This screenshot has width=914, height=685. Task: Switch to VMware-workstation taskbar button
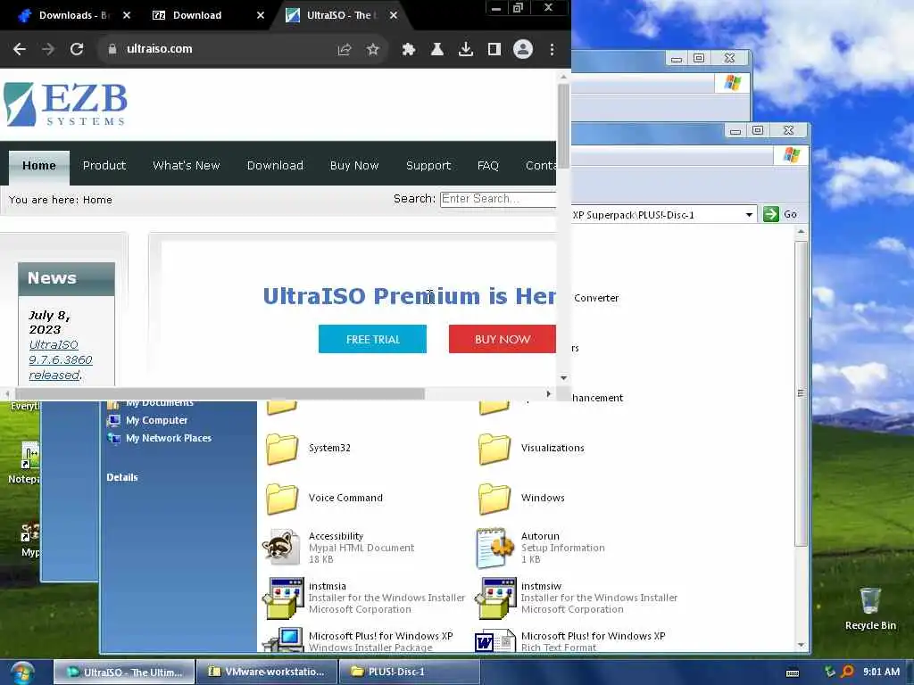pos(266,673)
